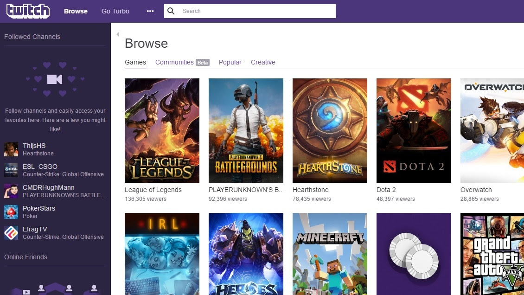Image resolution: width=524 pixels, height=295 pixels.
Task: Click '78,435 viewers' text
Action: [x=312, y=199]
